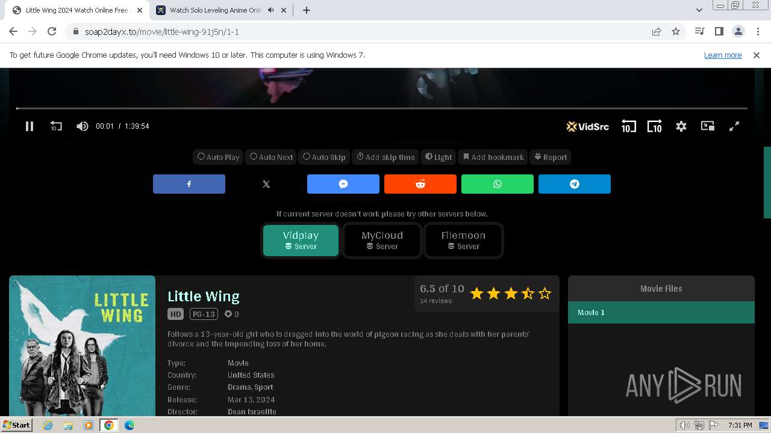771x433 pixels.
Task: Rate the movie with first star
Action: coord(476,293)
